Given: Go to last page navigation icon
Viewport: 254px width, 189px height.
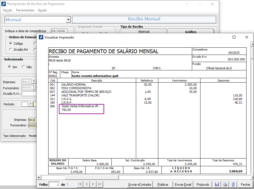Looking at the screenshot, I should pyautogui.click(x=100, y=184).
